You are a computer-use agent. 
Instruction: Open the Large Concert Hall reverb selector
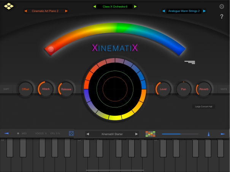[x=204, y=107]
